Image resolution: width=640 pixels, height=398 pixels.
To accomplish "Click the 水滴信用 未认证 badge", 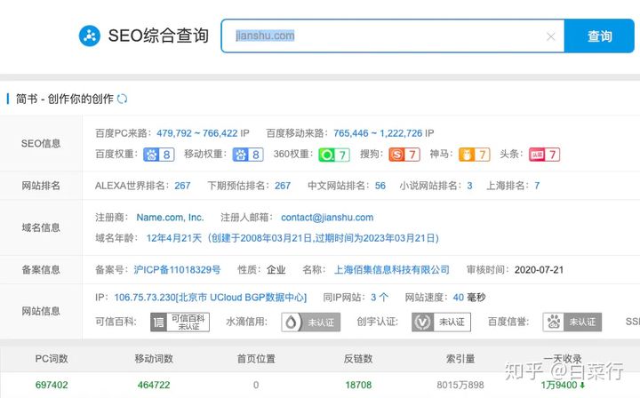I will coord(310,322).
